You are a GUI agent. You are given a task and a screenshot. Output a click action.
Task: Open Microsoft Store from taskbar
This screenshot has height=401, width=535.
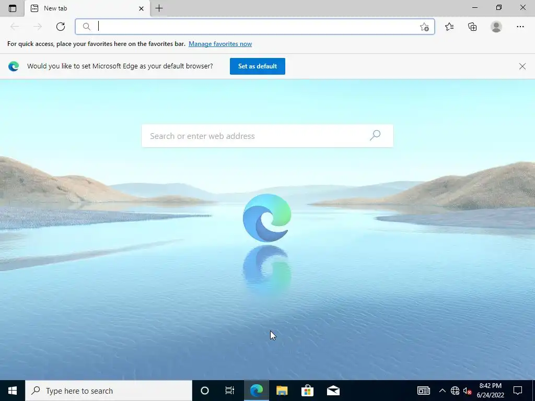[307, 391]
